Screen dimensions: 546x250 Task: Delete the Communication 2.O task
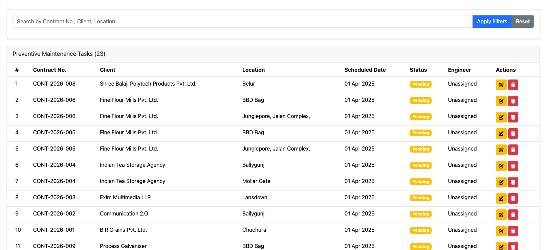pos(513,214)
